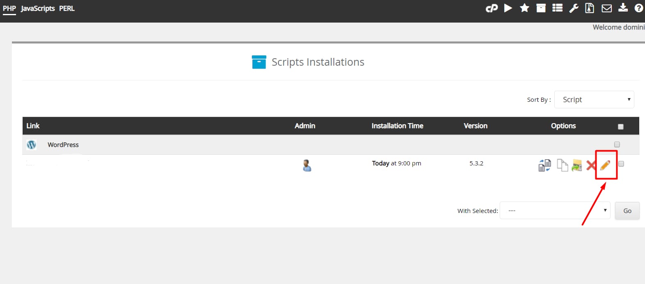The height and width of the screenshot is (284, 645).
Task: Click the WordPress script name link
Action: pos(63,145)
